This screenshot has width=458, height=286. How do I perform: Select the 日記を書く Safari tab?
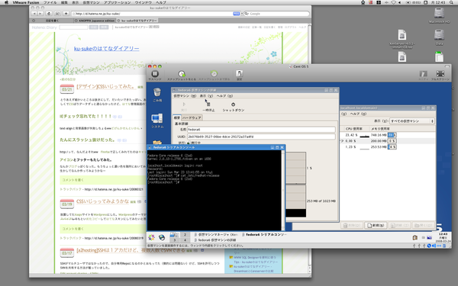click(51, 21)
